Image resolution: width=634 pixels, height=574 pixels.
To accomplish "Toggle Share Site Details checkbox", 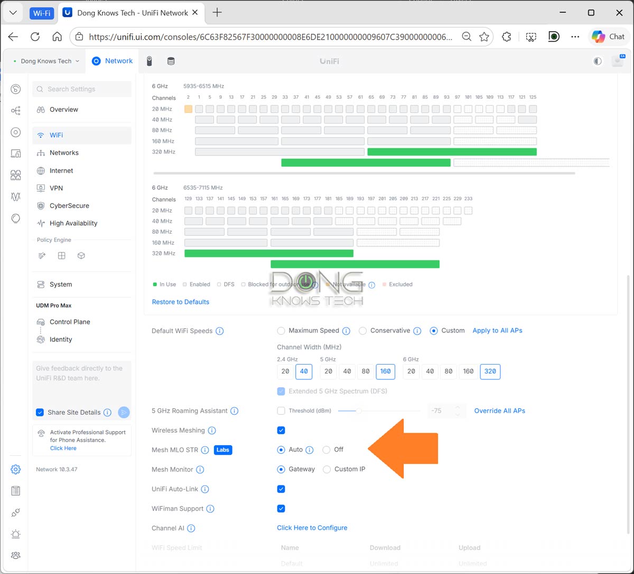I will tap(40, 413).
